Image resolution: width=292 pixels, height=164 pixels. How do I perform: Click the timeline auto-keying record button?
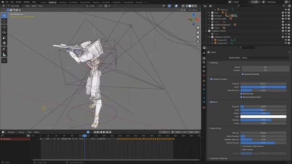click(x=88, y=132)
